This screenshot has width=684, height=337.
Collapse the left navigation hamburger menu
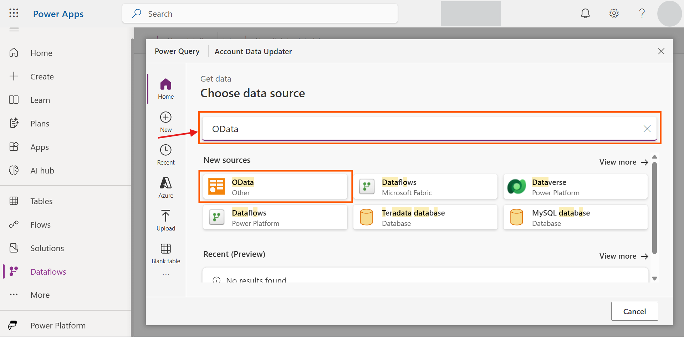coord(14,30)
